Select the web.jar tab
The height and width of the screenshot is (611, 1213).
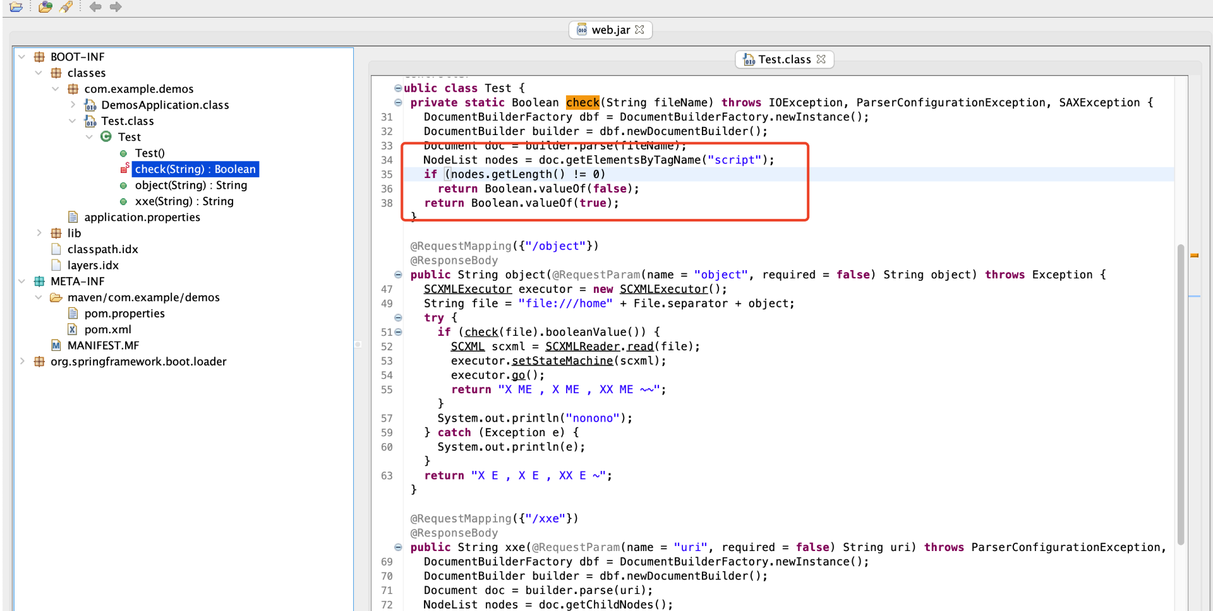610,30
